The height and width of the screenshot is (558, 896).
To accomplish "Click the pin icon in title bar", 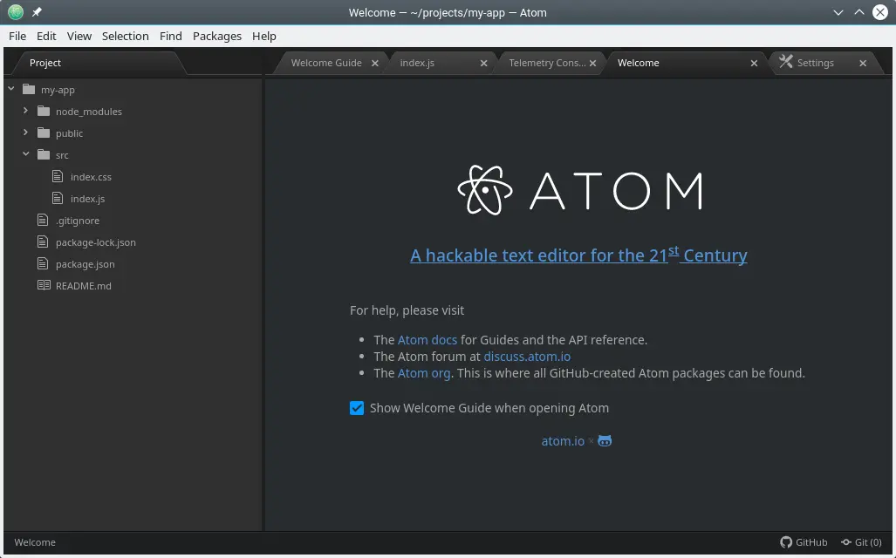I will pyautogui.click(x=37, y=12).
